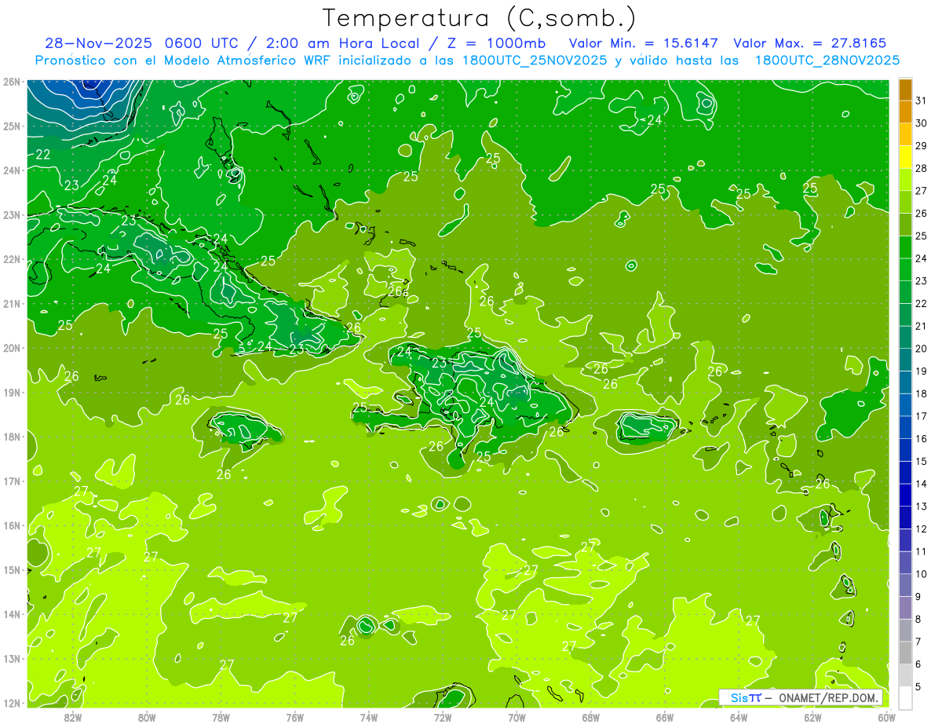The height and width of the screenshot is (728, 942).
Task: Click the purple colorbar swatch between 8 and 9
Action: click(x=905, y=608)
